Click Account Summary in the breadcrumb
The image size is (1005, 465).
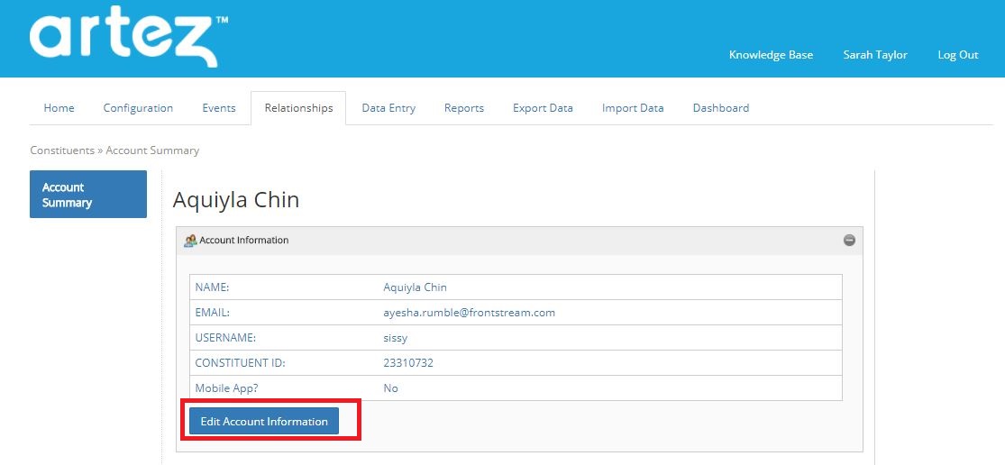coord(152,150)
